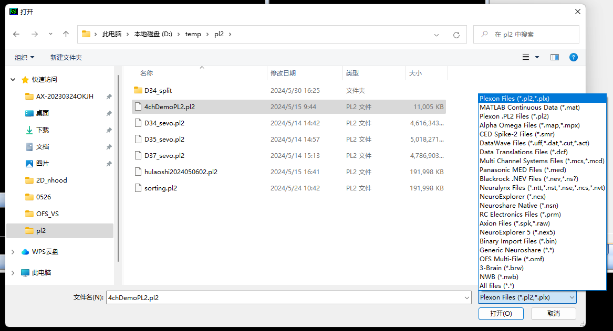Choose CED Spike-2 Files (*.smr) filter
This screenshot has width=613, height=331.
pyautogui.click(x=542, y=134)
